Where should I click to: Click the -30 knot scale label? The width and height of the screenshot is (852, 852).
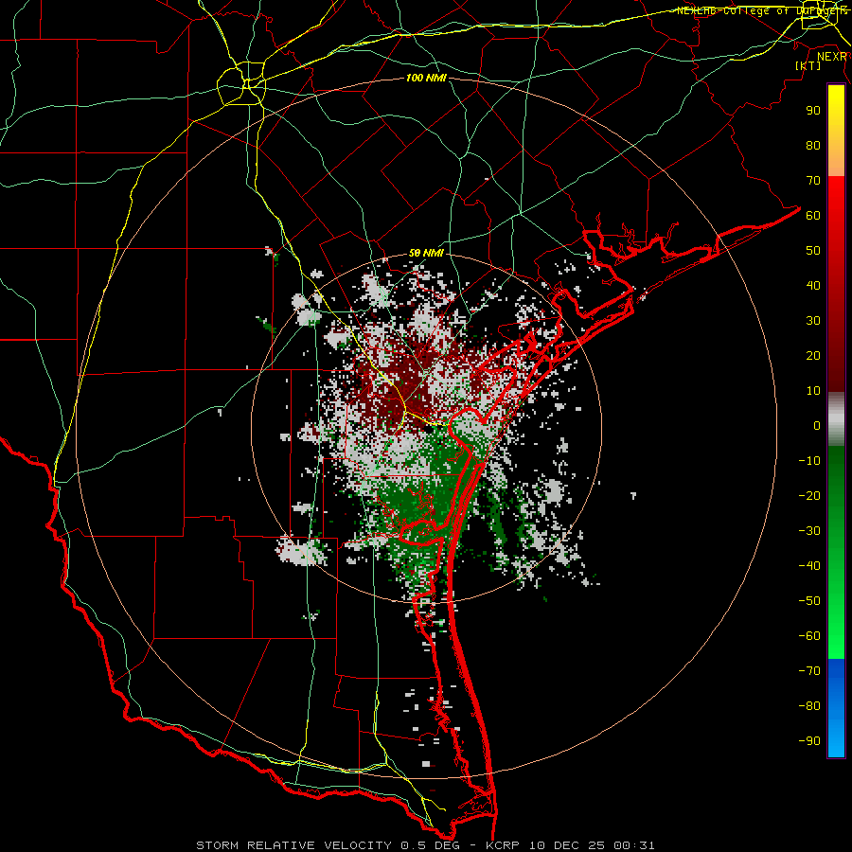click(x=809, y=531)
